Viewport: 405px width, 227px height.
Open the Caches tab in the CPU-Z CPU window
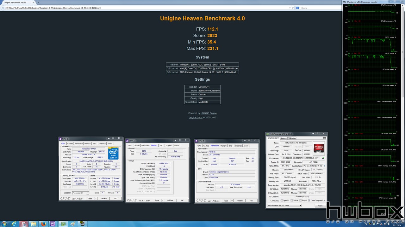click(x=70, y=143)
